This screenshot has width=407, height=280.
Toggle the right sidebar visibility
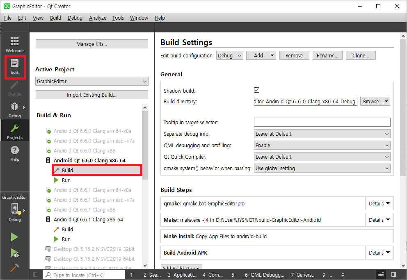point(394,275)
